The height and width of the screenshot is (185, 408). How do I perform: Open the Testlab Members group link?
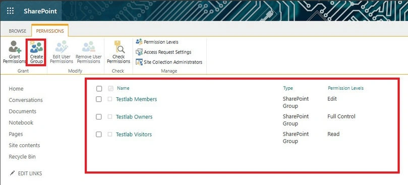point(136,99)
